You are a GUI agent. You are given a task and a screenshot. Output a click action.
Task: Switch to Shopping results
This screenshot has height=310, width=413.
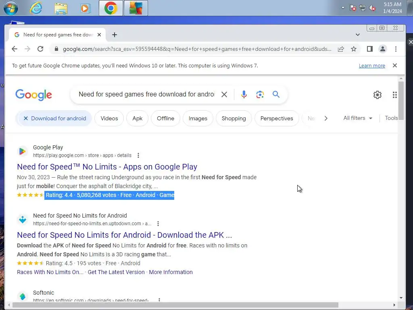pos(234,118)
